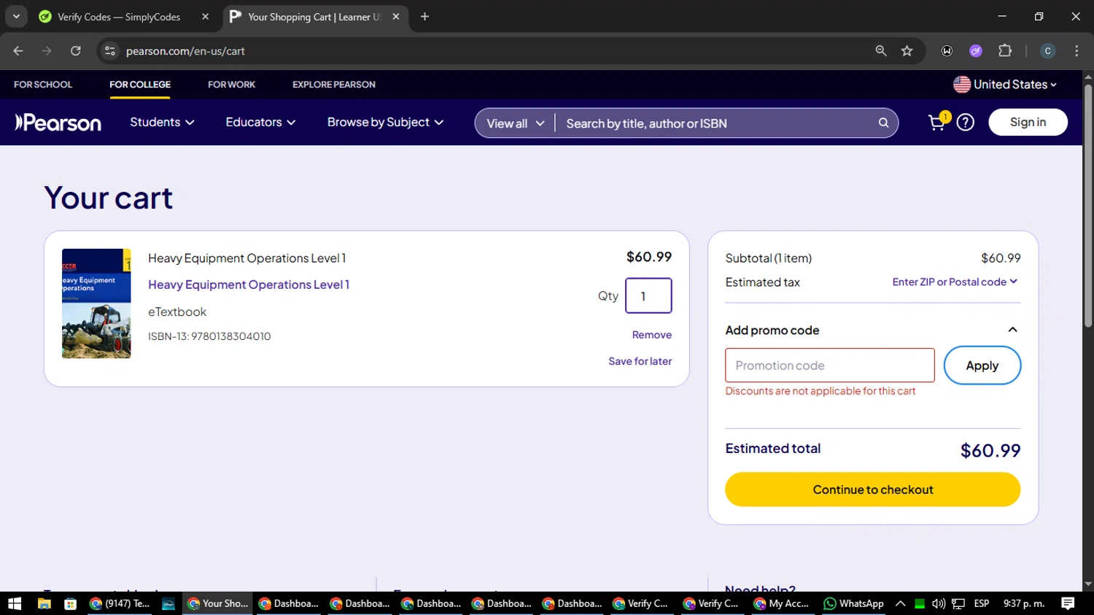The width and height of the screenshot is (1094, 615).
Task: Open the shopping cart icon in the header
Action: (937, 123)
